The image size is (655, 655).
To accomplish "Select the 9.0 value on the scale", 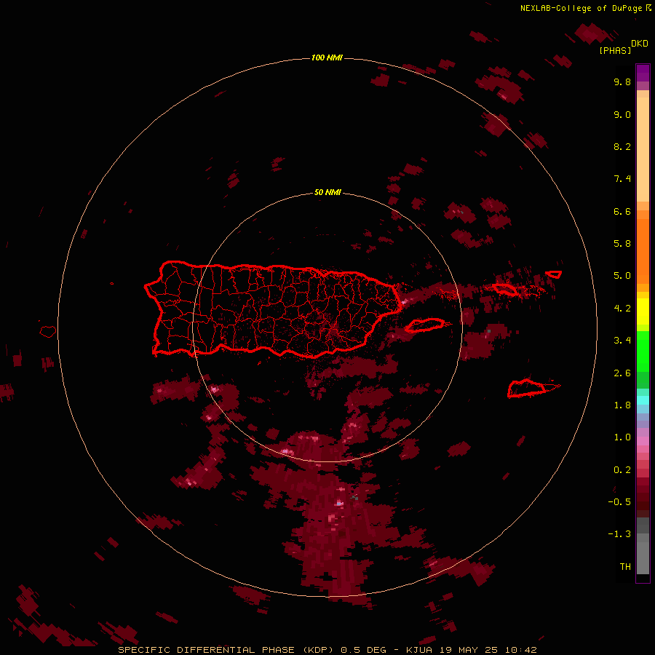I will click(x=622, y=114).
